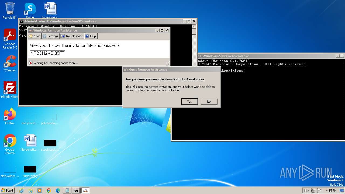Open the Recycle Bin desktop icon
Image resolution: width=345 pixels, height=194 pixels.
10,11
